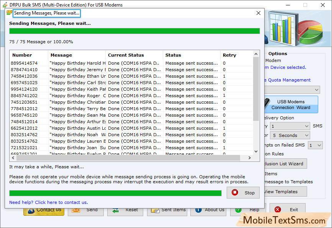Click the envelope icon in dialog title bar
The width and height of the screenshot is (332, 228).
coord(9,13)
